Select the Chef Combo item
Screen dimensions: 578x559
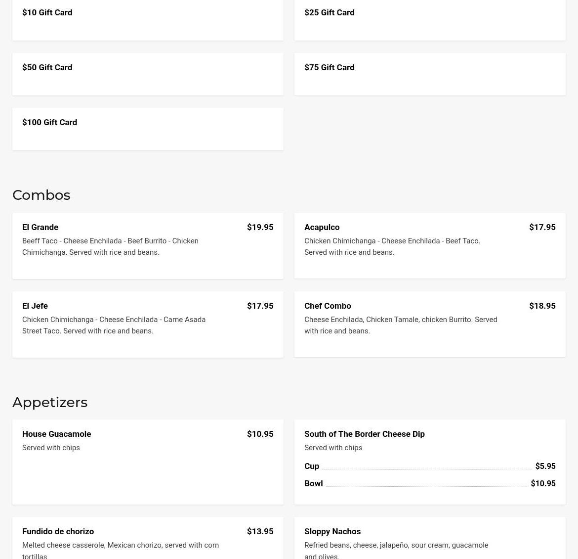tap(328, 306)
